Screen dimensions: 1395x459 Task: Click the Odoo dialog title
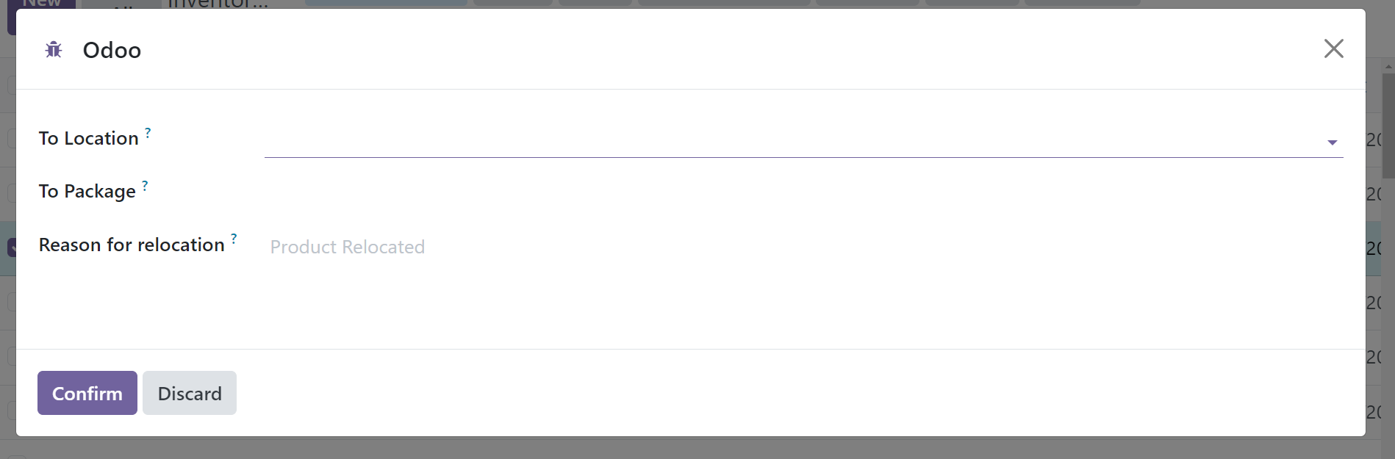[x=112, y=50]
